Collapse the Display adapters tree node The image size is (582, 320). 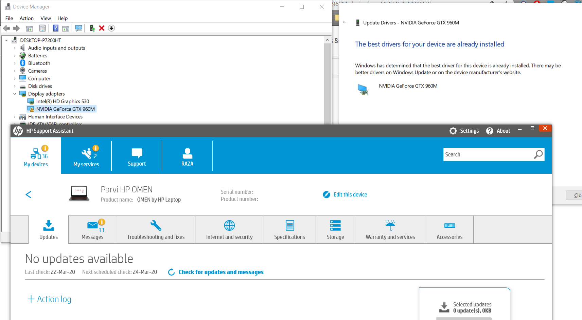pos(15,94)
